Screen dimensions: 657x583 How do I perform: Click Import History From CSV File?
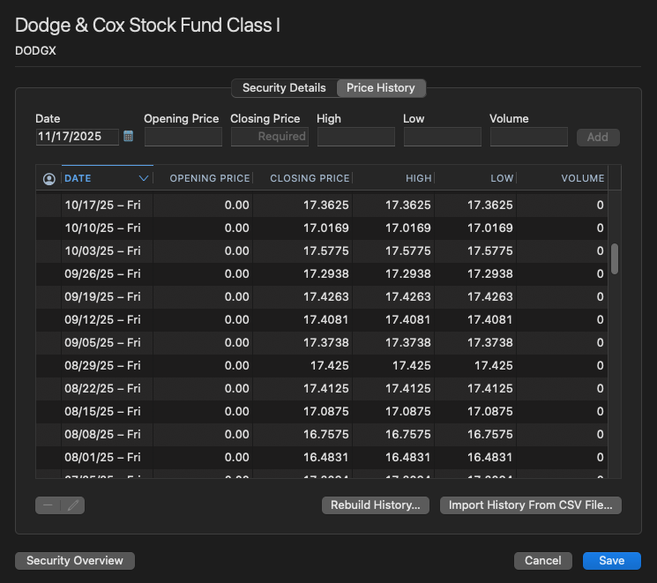click(531, 505)
